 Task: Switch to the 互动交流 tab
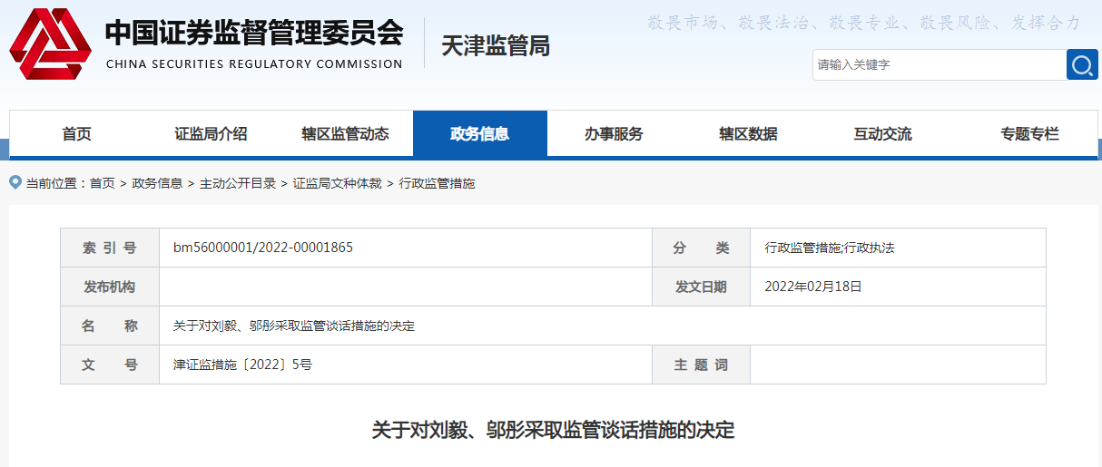point(882,134)
